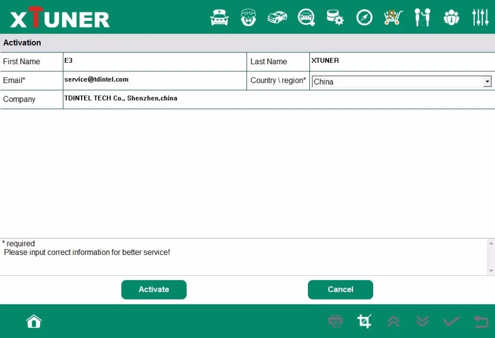
Task: Click the '* required' note text
Action: 18,244
